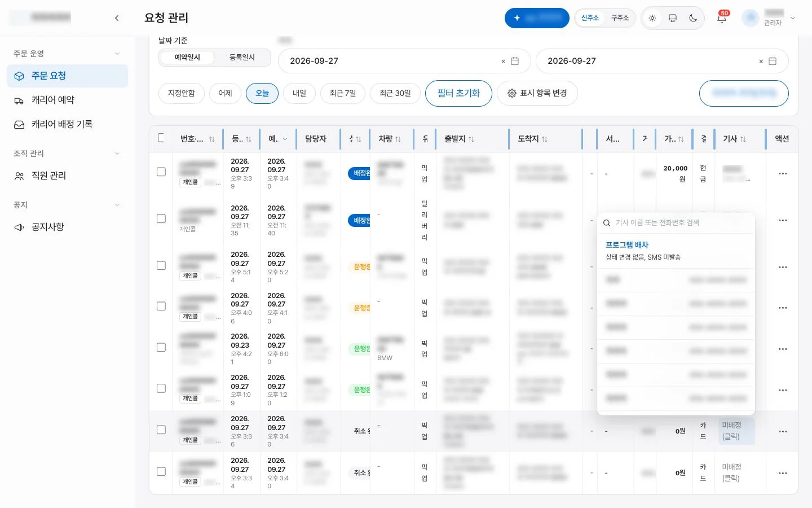Choose 프로그램 배차 in driver popup

pyautogui.click(x=676, y=251)
